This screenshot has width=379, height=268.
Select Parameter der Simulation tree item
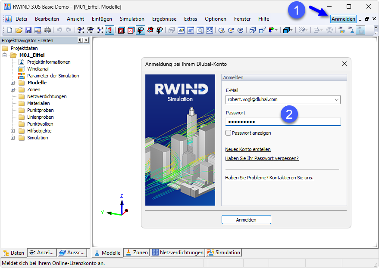(53, 76)
